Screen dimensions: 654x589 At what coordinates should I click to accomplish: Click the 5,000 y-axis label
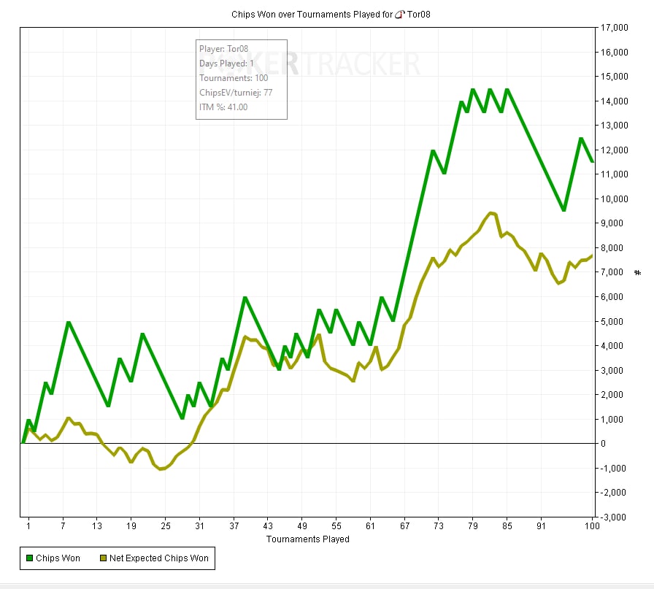click(612, 321)
